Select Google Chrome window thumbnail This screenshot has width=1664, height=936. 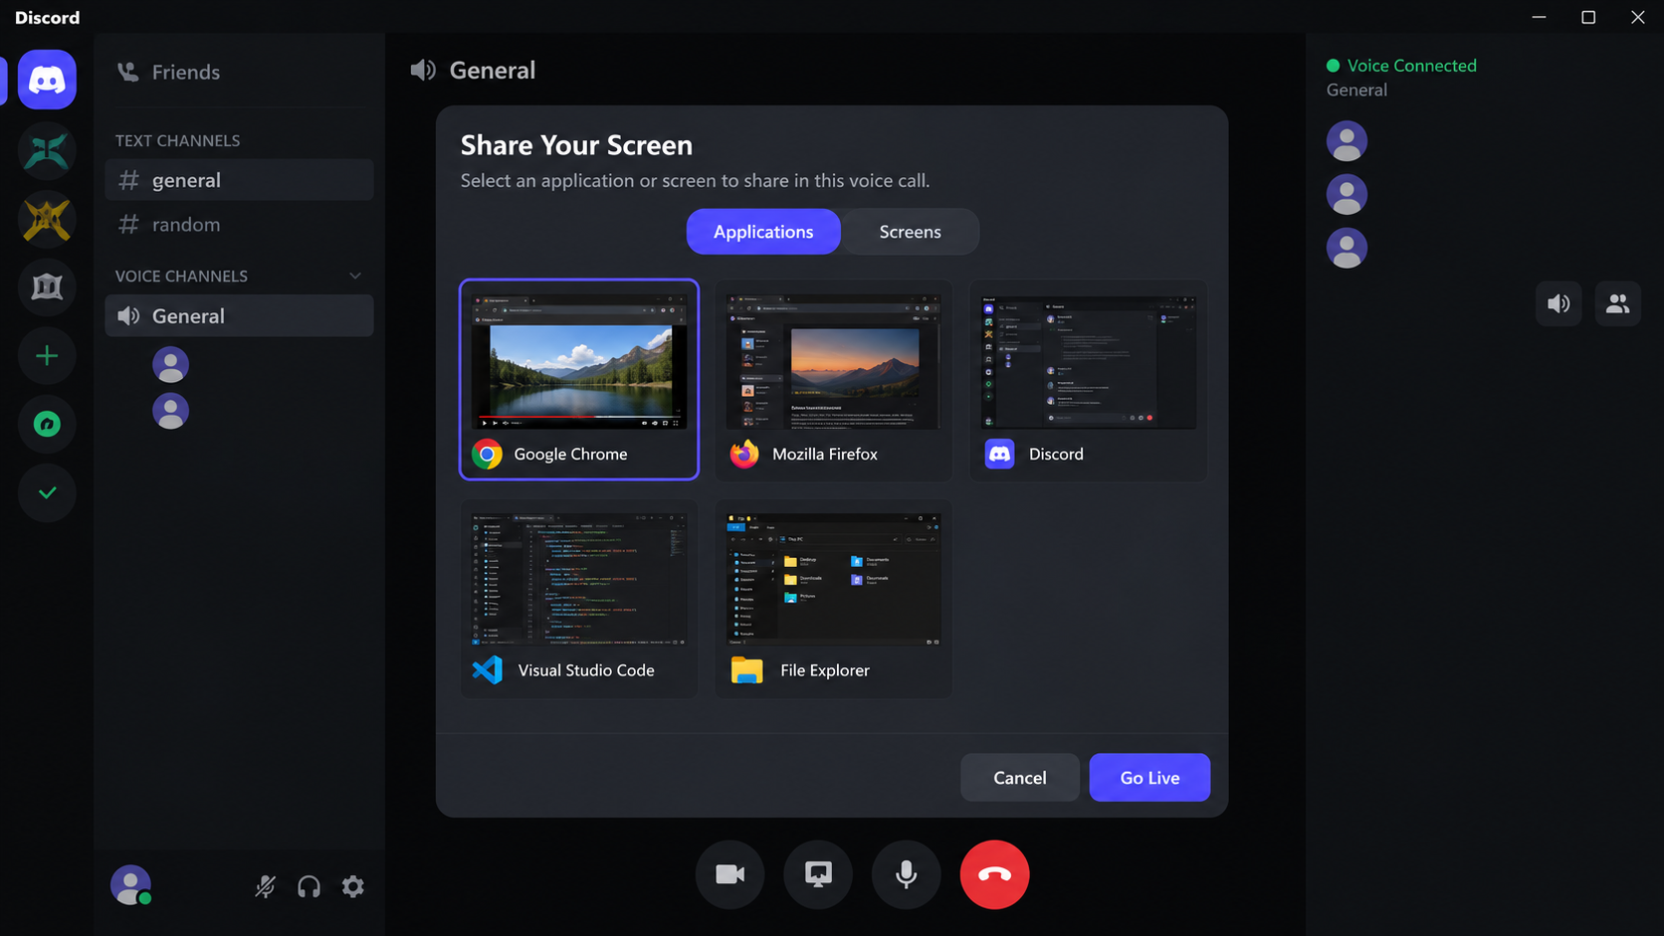pos(579,379)
